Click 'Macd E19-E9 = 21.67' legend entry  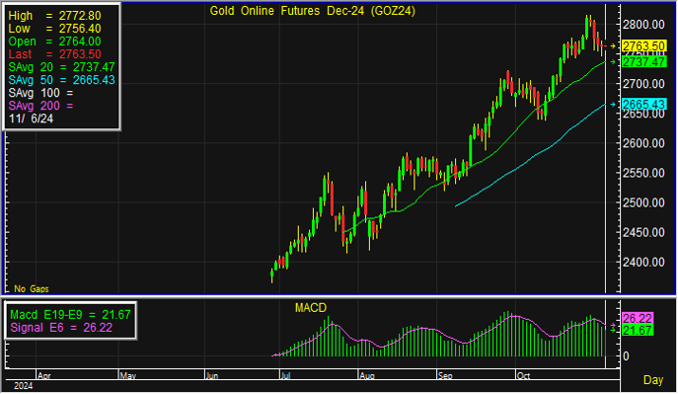tap(70, 315)
